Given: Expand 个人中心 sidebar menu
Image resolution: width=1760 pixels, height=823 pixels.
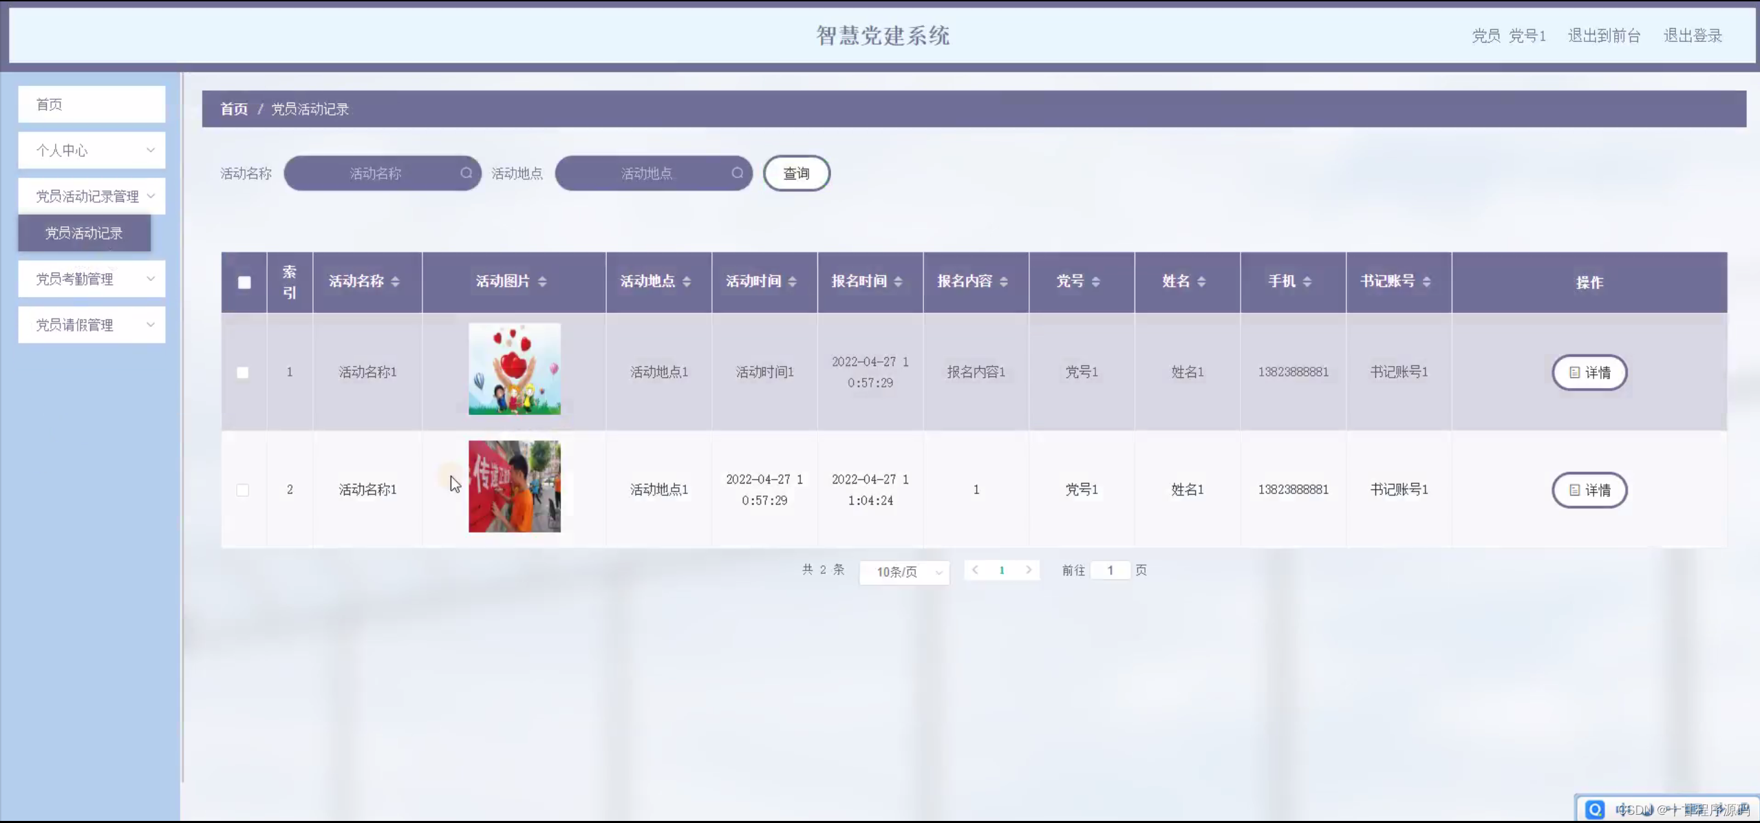Looking at the screenshot, I should pyautogui.click(x=92, y=150).
